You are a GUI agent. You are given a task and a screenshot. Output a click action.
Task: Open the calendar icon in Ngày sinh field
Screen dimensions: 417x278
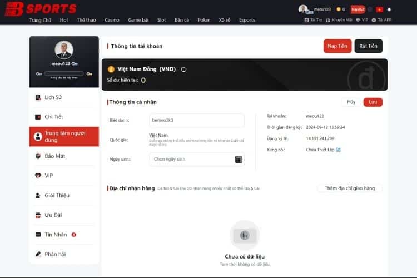pos(239,160)
